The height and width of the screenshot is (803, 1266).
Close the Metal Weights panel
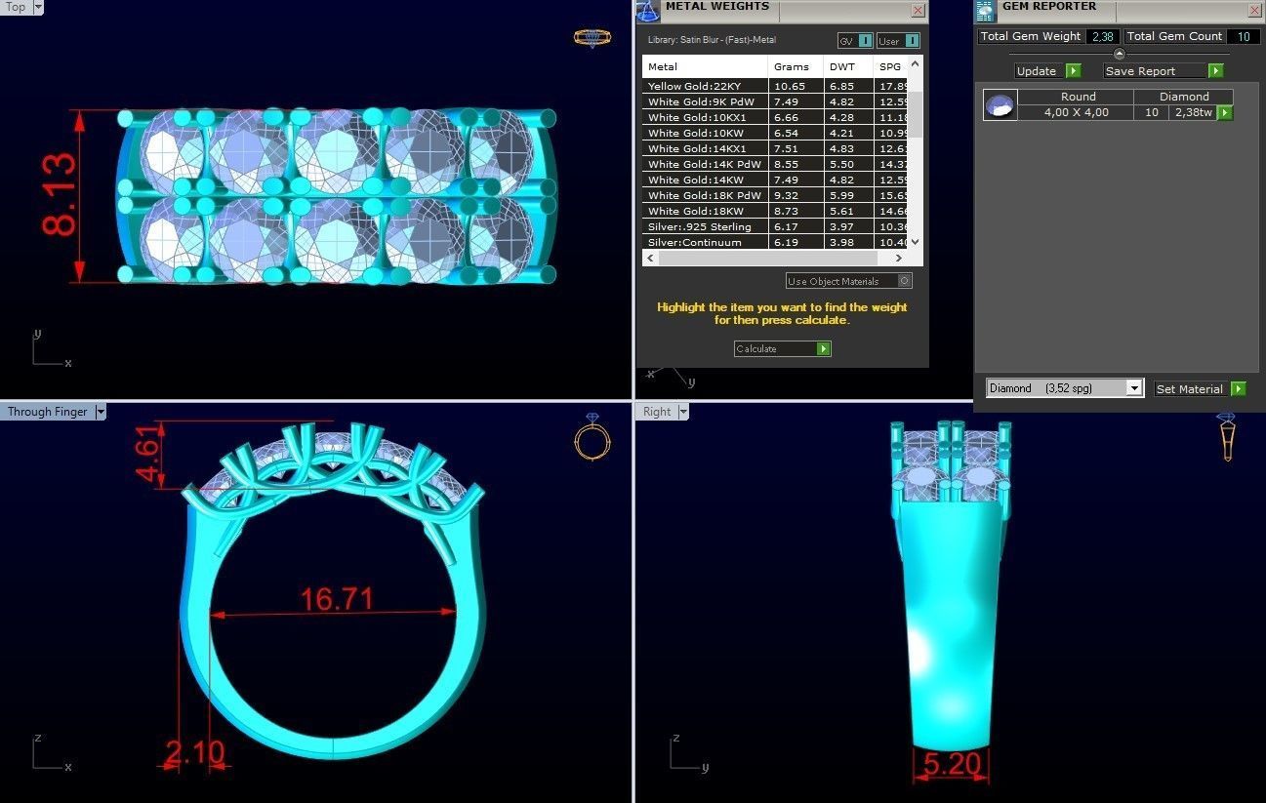click(918, 10)
